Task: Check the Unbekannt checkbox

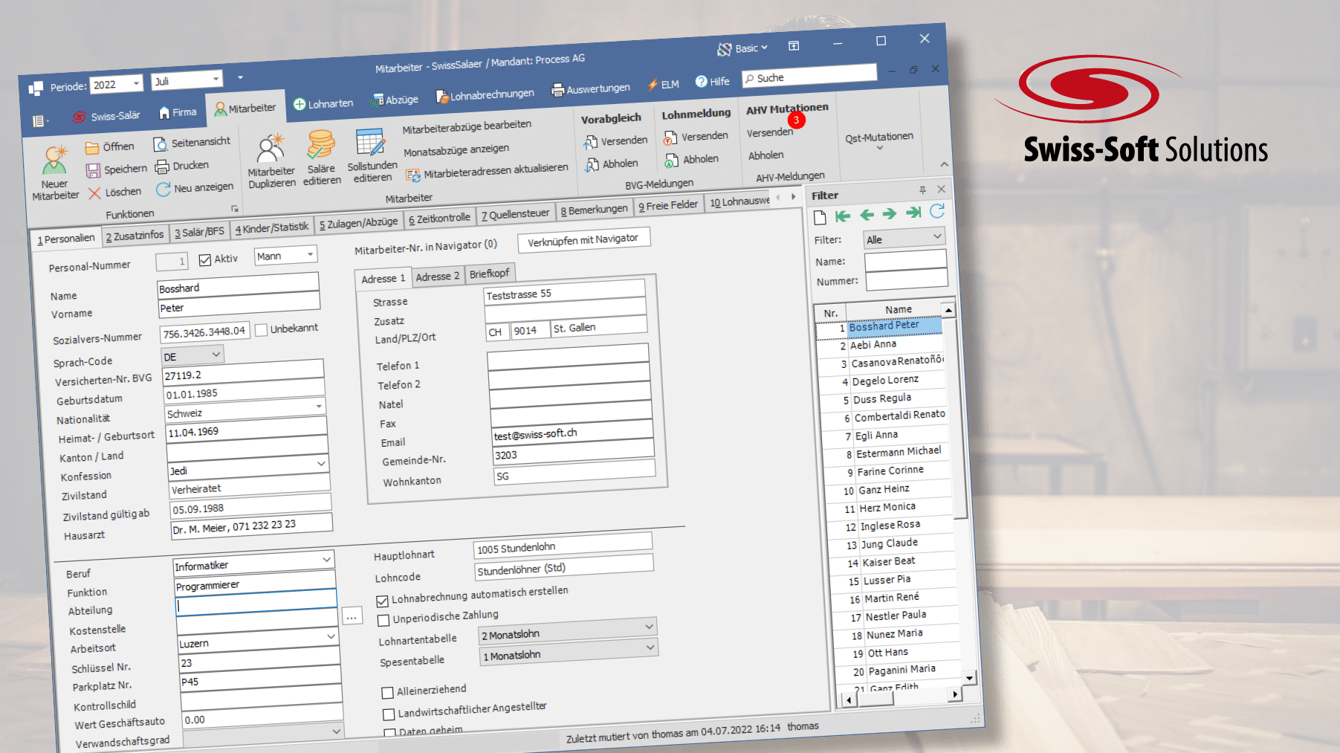Action: click(x=262, y=330)
